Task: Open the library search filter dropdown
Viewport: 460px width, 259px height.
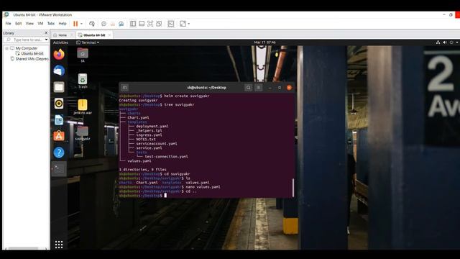Action: tap(46, 40)
